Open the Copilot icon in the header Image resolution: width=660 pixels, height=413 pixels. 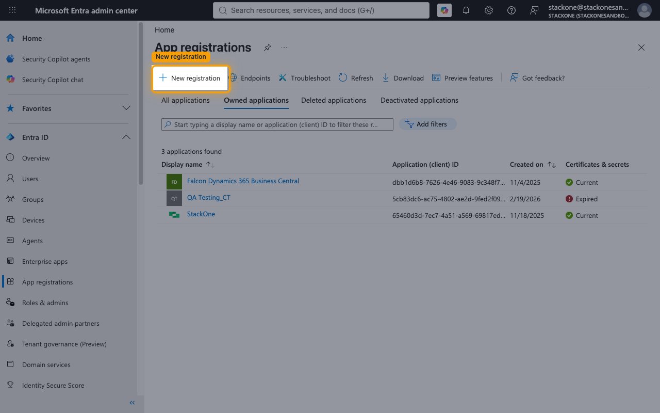[444, 10]
